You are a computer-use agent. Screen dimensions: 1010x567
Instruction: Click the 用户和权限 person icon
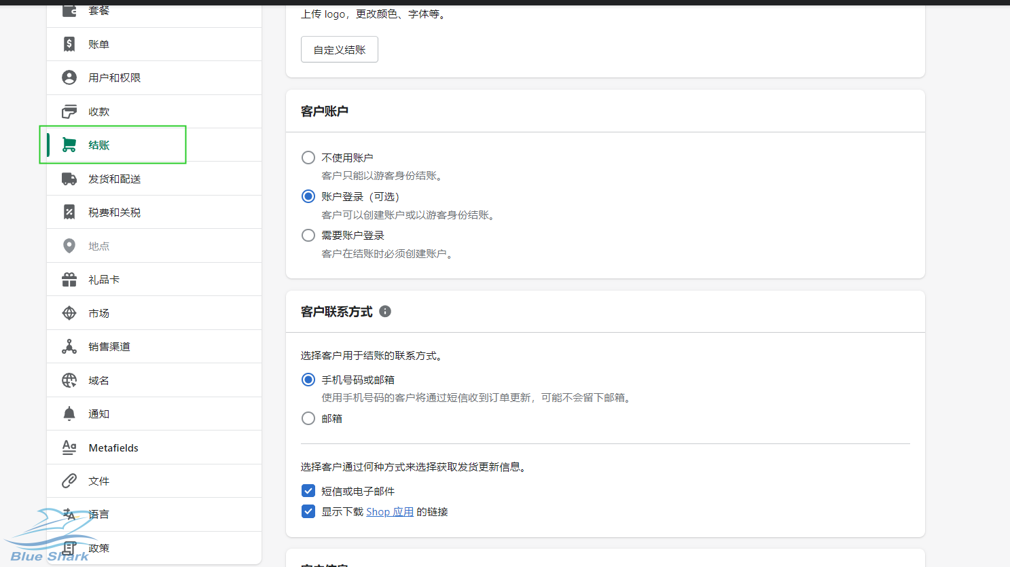(69, 77)
